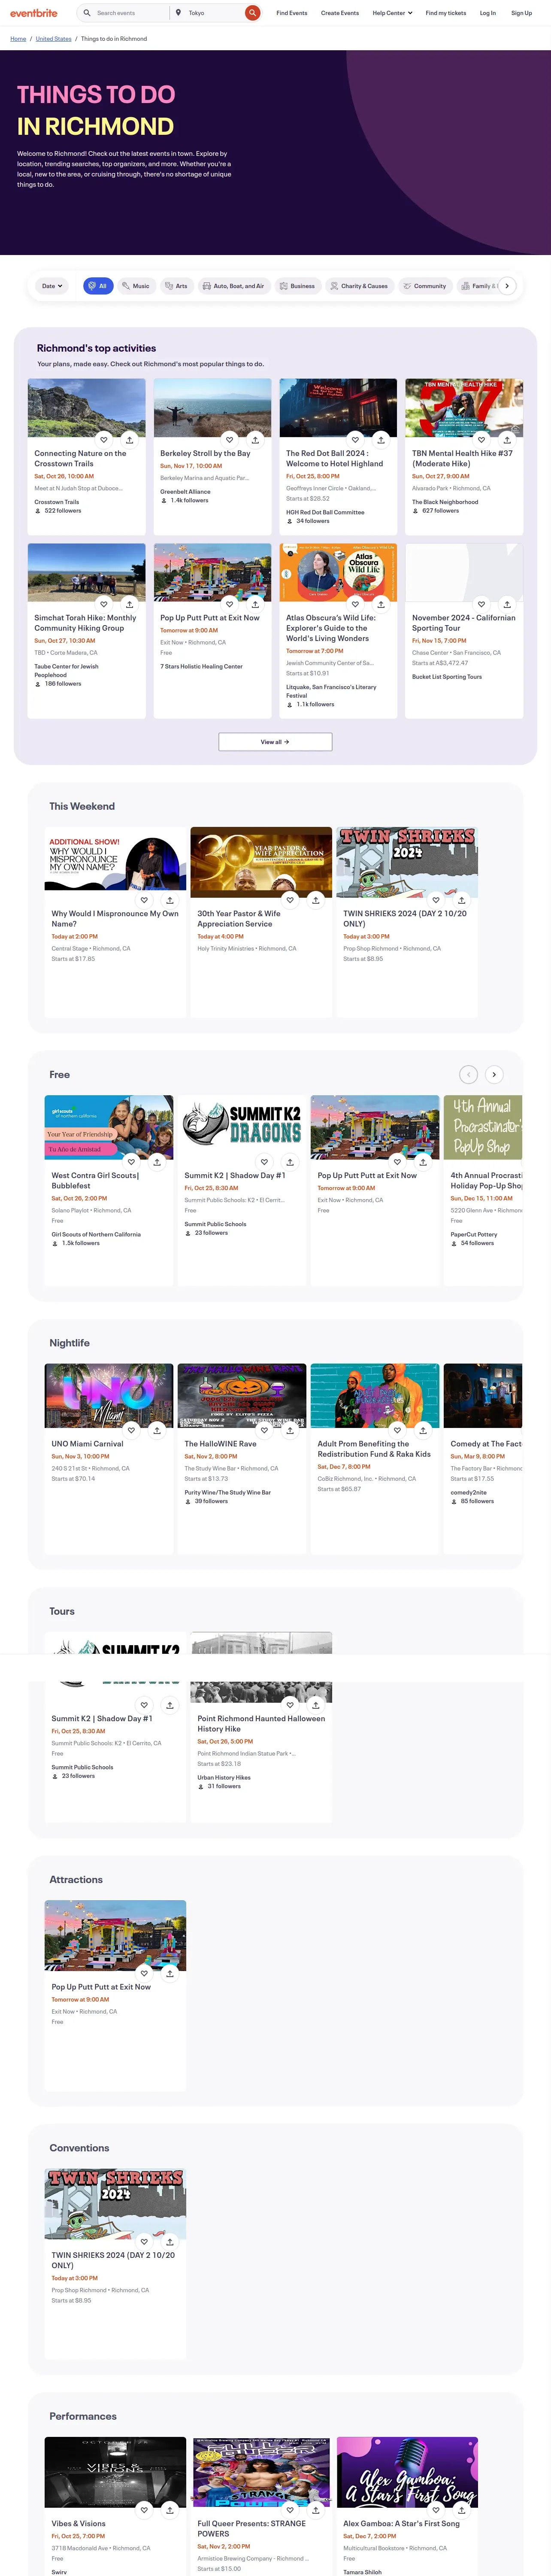Select the All category filter
Viewport: 551px width, 2576px height.
click(98, 286)
